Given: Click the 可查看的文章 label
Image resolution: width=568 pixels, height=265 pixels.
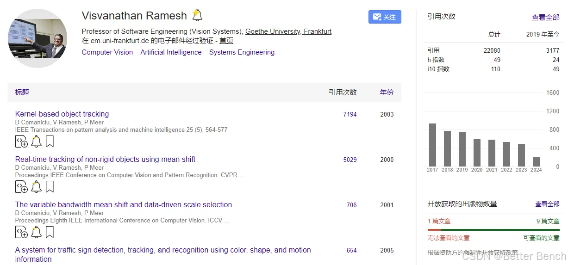Looking at the screenshot, I should pyautogui.click(x=542, y=238).
